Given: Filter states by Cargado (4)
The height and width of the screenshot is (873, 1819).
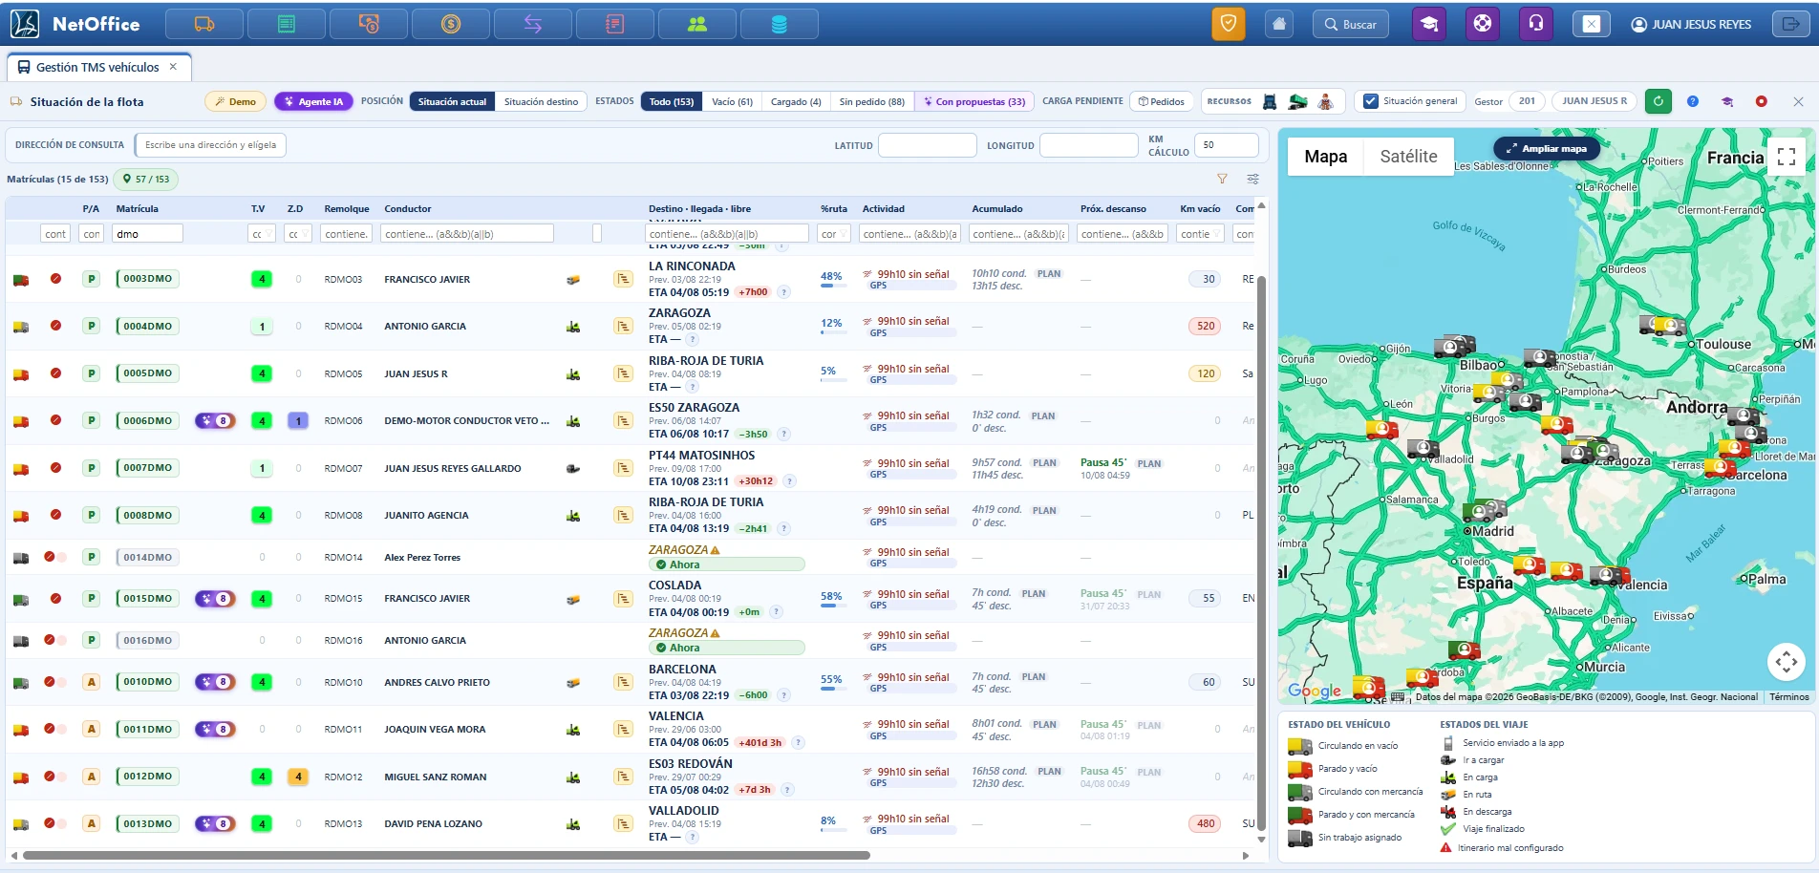Looking at the screenshot, I should click(x=796, y=101).
